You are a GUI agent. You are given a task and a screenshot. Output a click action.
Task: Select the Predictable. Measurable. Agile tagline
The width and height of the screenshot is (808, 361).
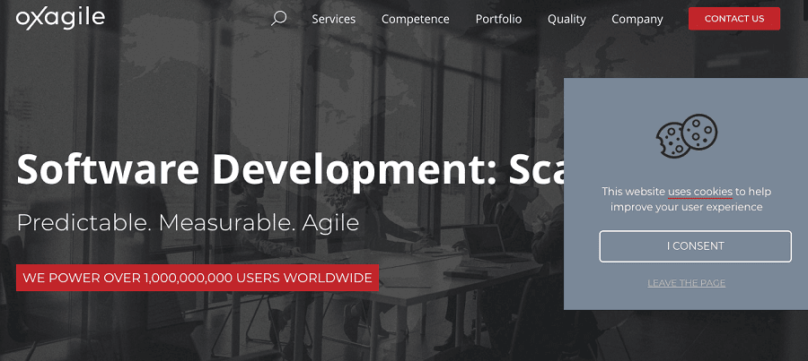(188, 223)
